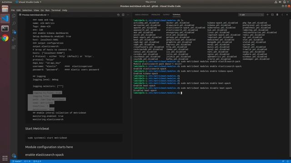
Task: Select the Terminal panel tab
Action: 176,14
